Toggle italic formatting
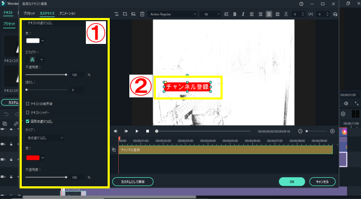This screenshot has height=199, width=361. click(x=243, y=14)
